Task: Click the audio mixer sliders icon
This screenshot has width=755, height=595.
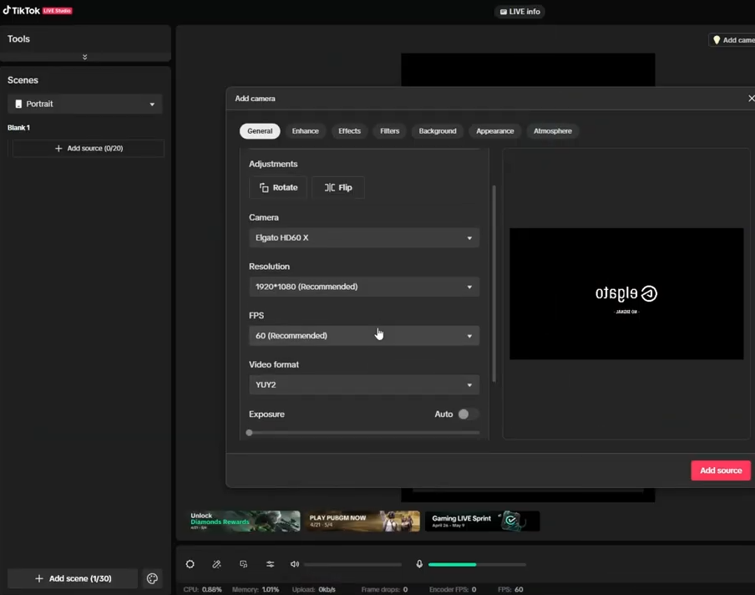Action: coord(270,564)
